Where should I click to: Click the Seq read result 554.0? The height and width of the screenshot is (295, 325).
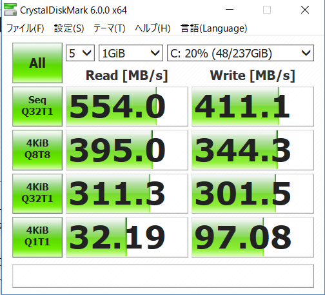coord(127,107)
